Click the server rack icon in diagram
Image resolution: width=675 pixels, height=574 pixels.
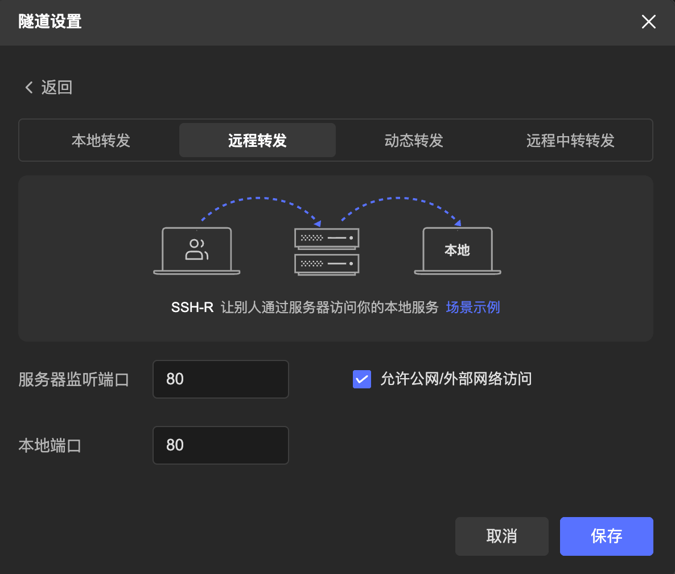pyautogui.click(x=327, y=252)
